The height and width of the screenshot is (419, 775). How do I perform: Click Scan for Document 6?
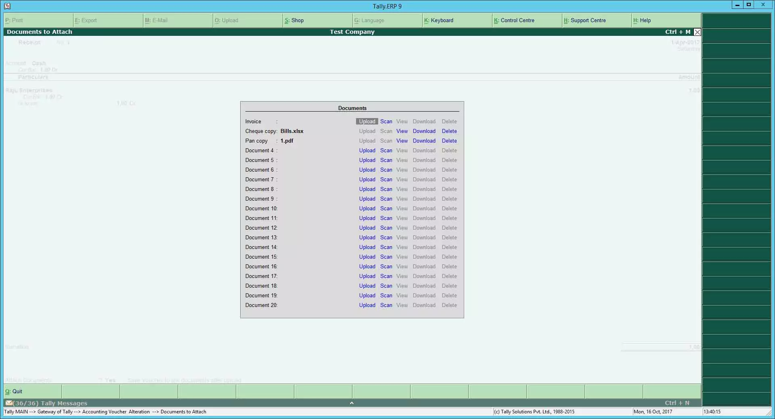[x=386, y=170]
